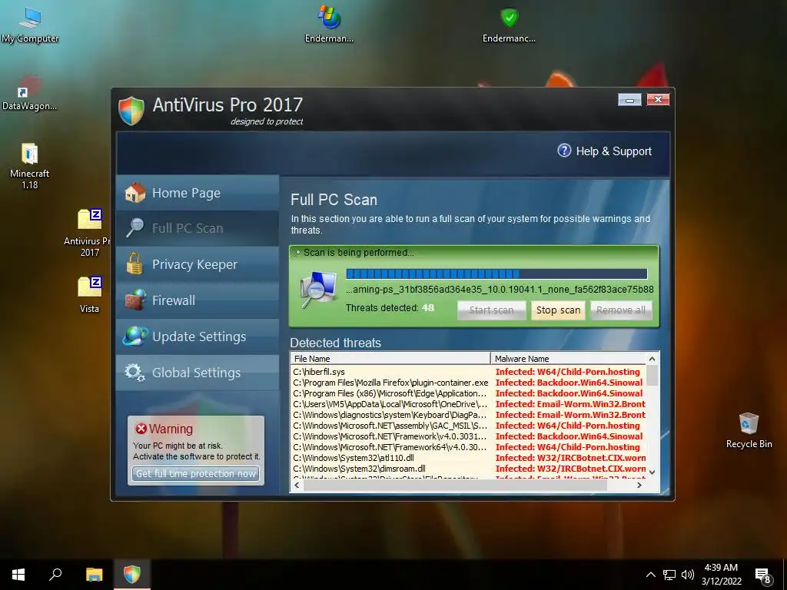Open Global Settings section
787x590 pixels.
198,373
